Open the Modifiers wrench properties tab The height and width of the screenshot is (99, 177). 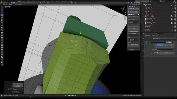pyautogui.click(x=143, y=51)
